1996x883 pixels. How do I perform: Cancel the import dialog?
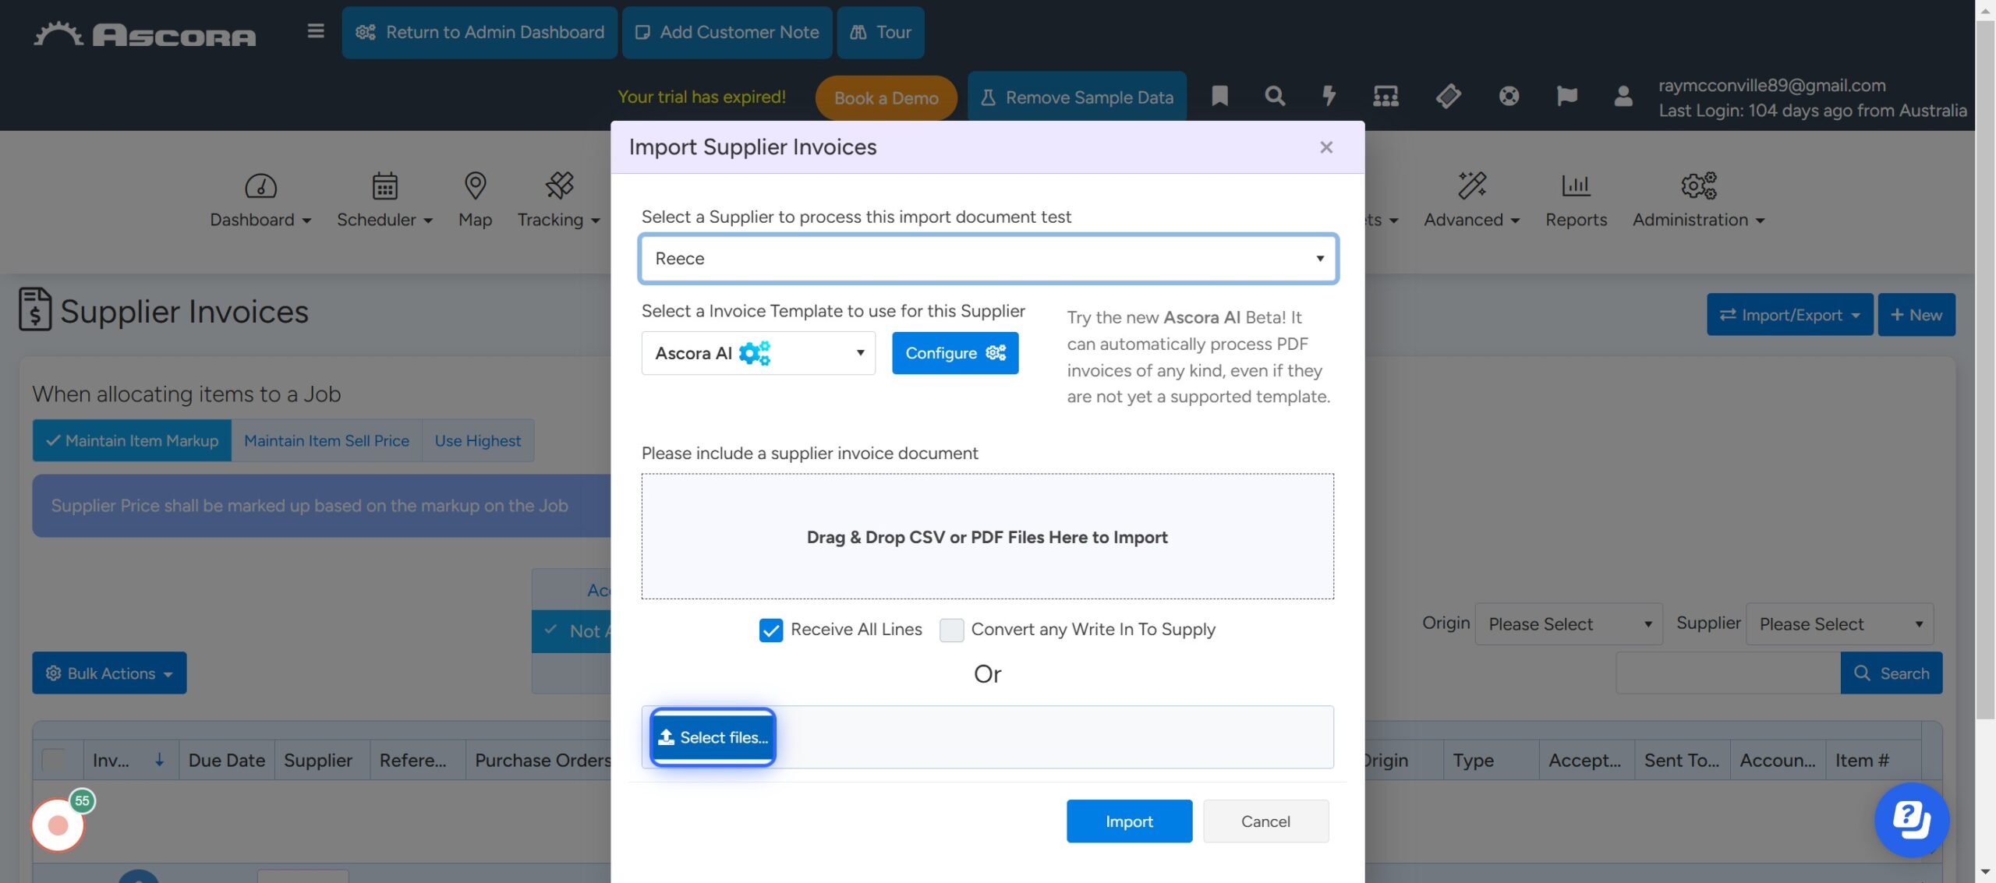click(x=1265, y=821)
